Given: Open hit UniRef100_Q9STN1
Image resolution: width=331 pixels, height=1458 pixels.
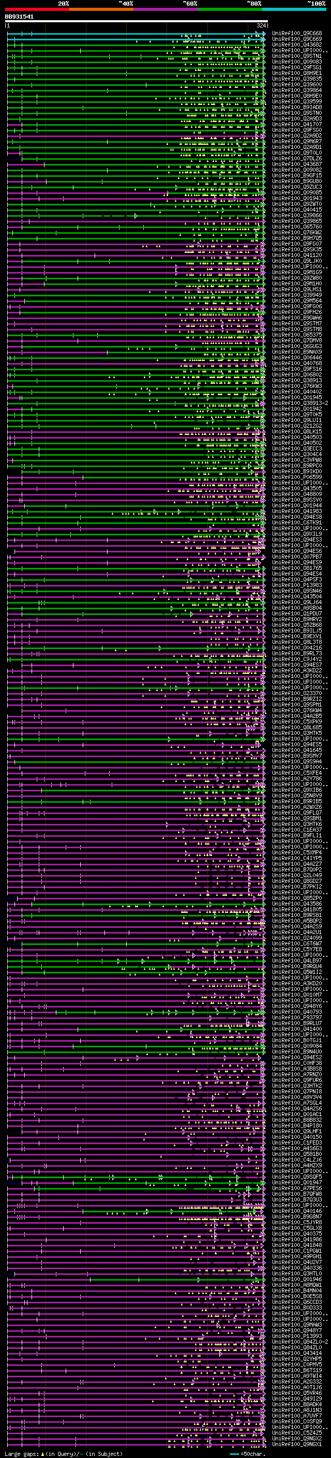Looking at the screenshot, I should click(x=296, y=56).
